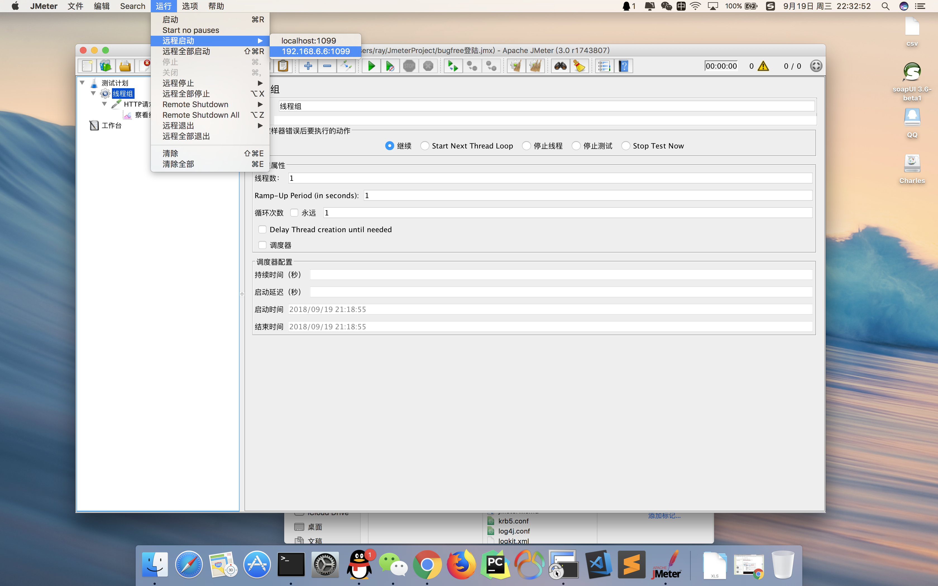Select the Stop Test Now radio option
The image size is (938, 586).
tap(626, 146)
